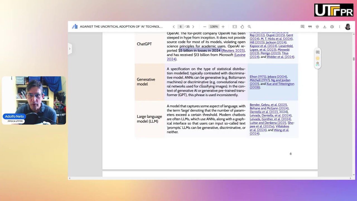Open the Wang et al. citation

269,132
